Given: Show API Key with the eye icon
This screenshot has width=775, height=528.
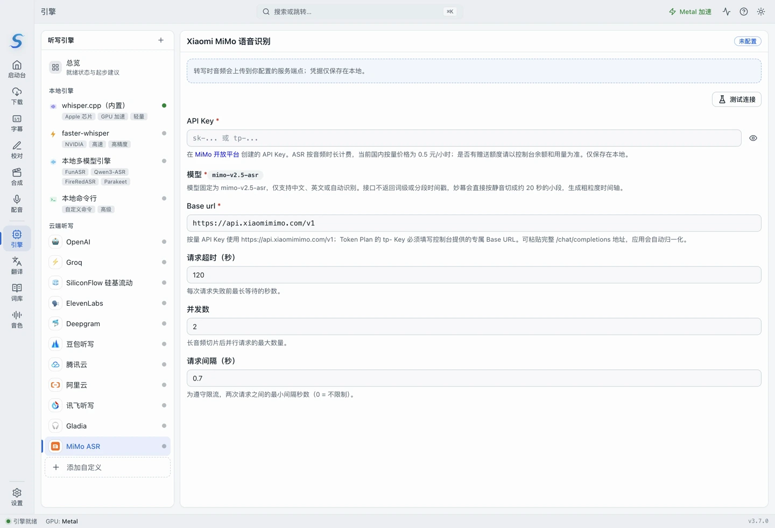Looking at the screenshot, I should tap(753, 138).
